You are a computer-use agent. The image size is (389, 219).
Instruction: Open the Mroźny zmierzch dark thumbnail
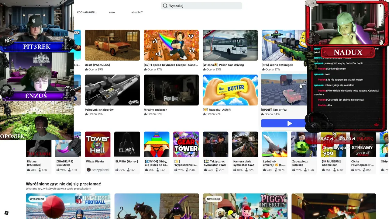pos(171,90)
